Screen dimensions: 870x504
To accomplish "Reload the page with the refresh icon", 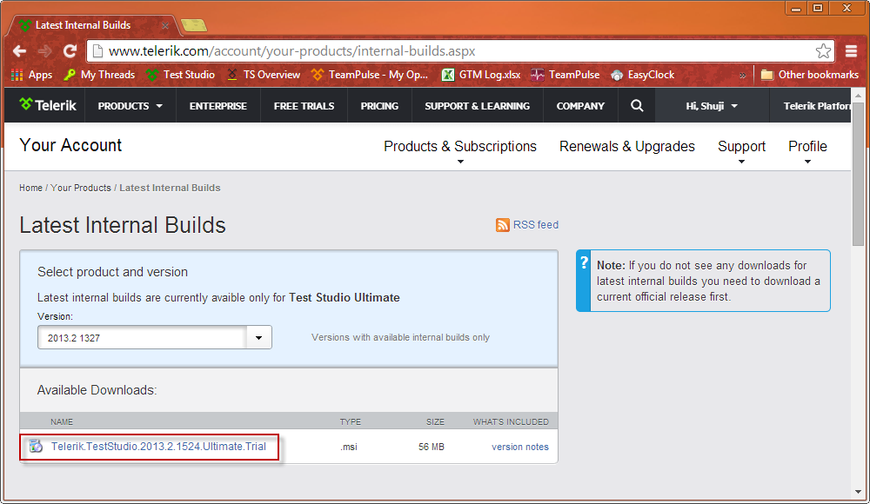I will pos(70,51).
